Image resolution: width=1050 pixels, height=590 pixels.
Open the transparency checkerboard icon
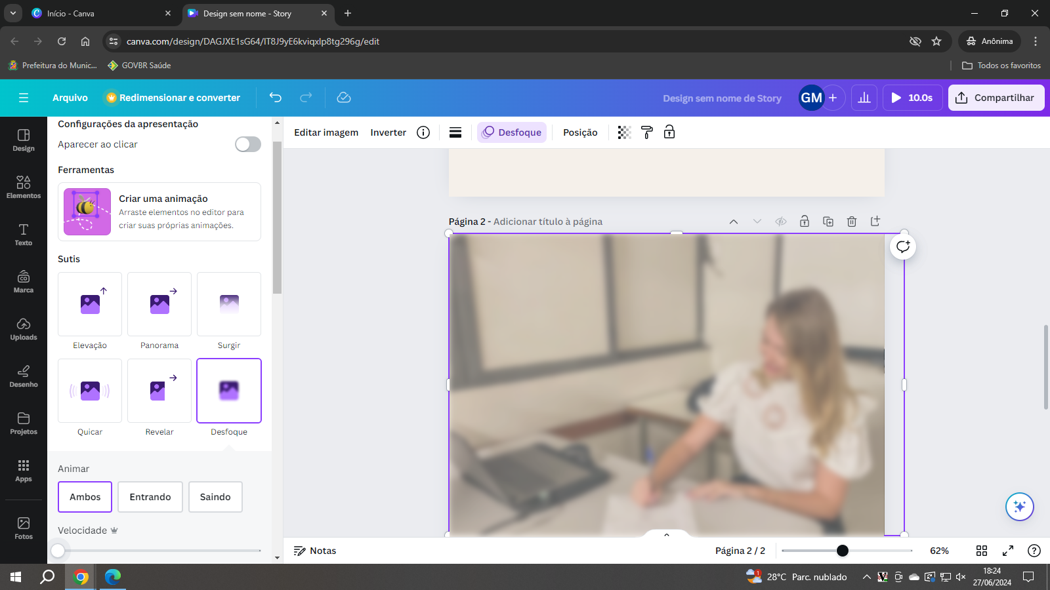[x=624, y=132]
